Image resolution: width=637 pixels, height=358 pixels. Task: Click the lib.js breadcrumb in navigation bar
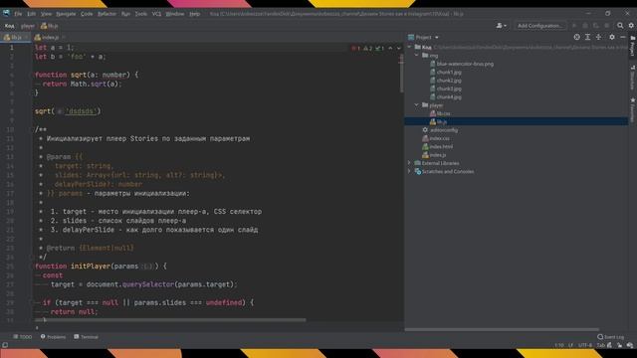click(x=50, y=26)
